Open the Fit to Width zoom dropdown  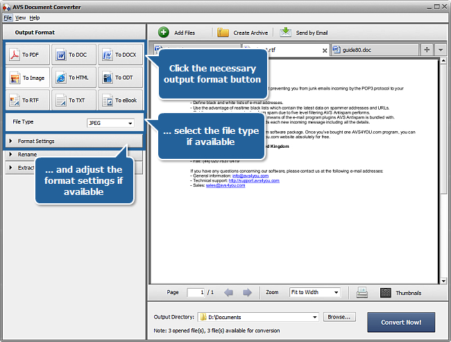315,292
